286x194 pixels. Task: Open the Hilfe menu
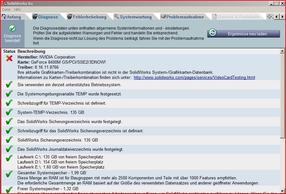tap(17, 10)
